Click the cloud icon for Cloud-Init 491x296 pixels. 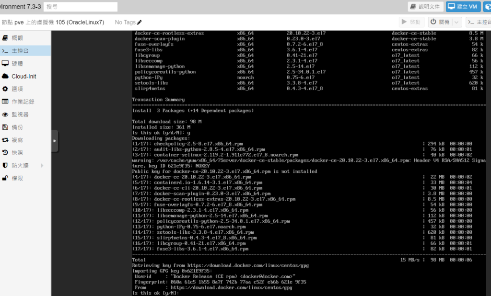pyautogui.click(x=5, y=76)
